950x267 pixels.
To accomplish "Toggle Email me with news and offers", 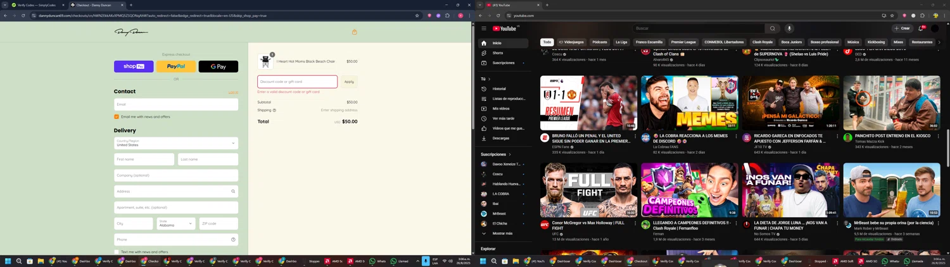I will [x=117, y=117].
